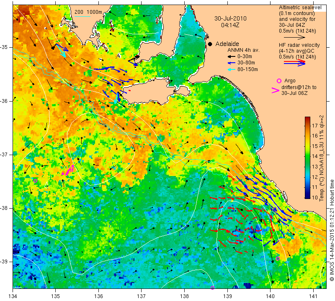Click the longitude axis label 141
This screenshot has width=335, height=301.
(x=313, y=296)
